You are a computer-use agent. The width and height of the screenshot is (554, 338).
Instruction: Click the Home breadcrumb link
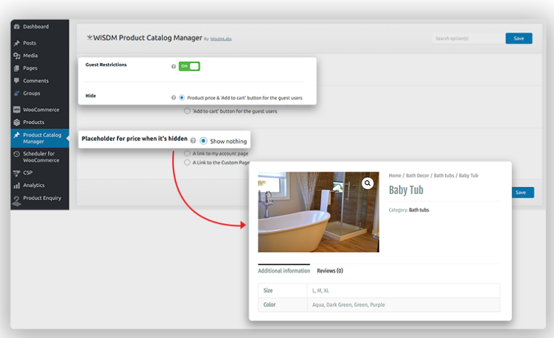click(394, 175)
